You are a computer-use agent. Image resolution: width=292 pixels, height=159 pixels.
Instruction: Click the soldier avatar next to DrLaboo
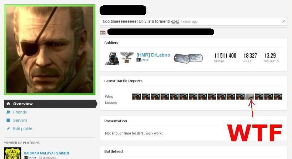(112, 58)
